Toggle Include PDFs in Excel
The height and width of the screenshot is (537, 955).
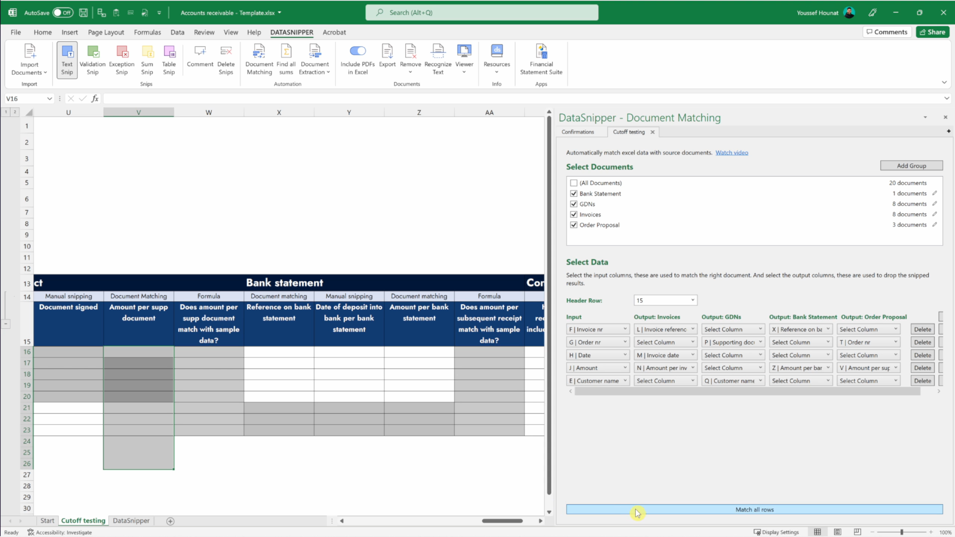click(x=358, y=51)
